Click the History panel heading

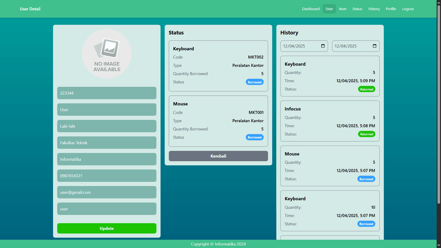289,33
